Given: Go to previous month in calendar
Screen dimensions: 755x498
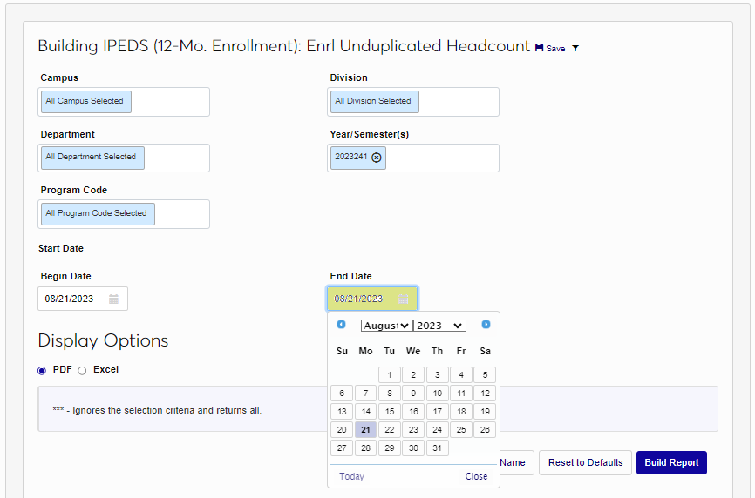Looking at the screenshot, I should pos(341,325).
